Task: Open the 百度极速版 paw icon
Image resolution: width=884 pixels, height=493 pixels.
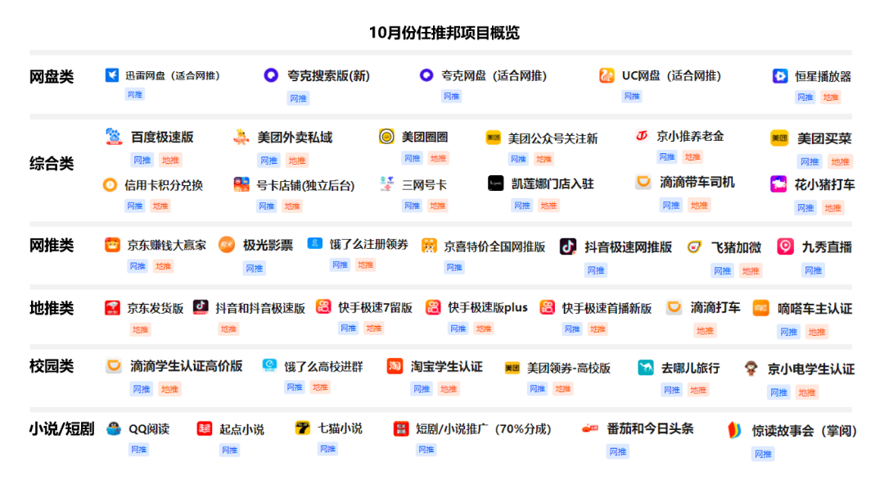Action: click(114, 137)
